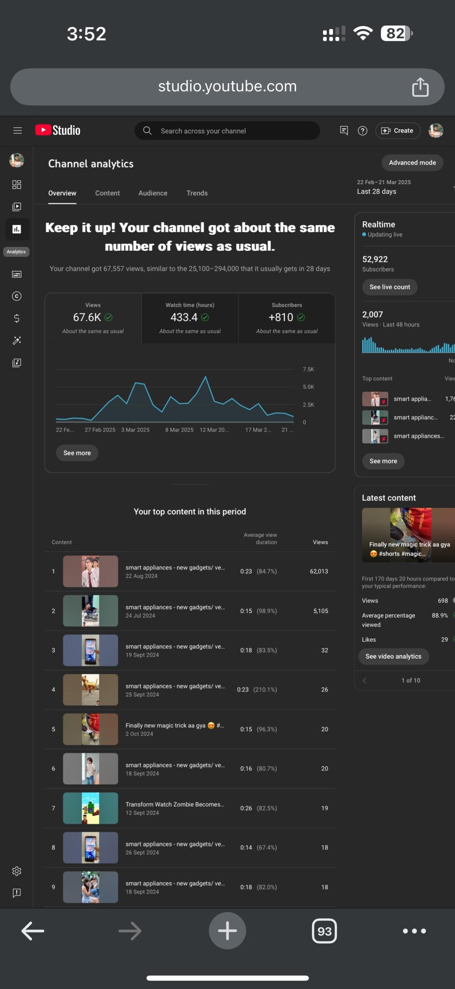Click the search across your channel field
455x989 pixels.
pyautogui.click(x=227, y=131)
